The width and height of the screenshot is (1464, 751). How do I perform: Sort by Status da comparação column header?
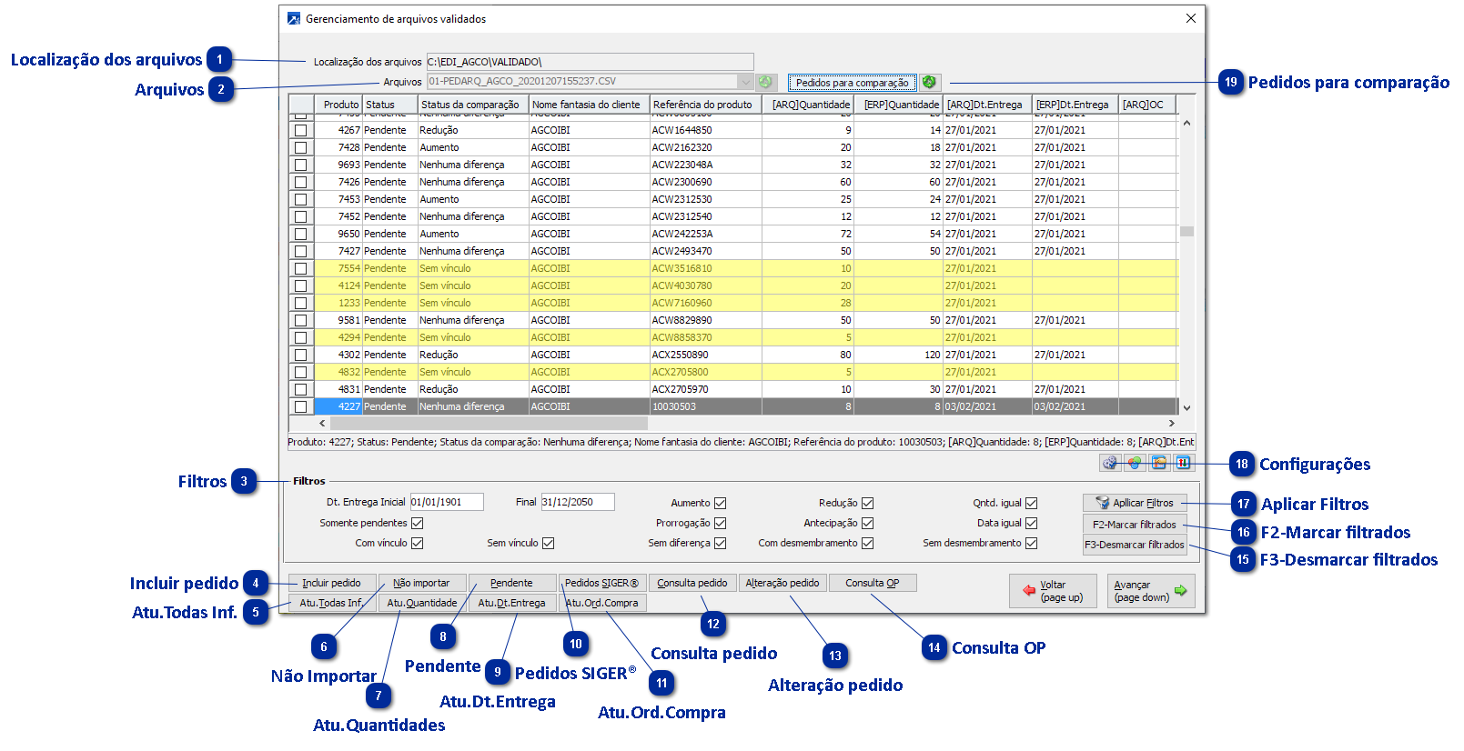click(x=470, y=105)
